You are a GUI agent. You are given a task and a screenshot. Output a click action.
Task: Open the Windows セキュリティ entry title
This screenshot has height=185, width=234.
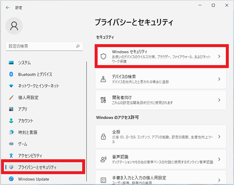(129, 52)
